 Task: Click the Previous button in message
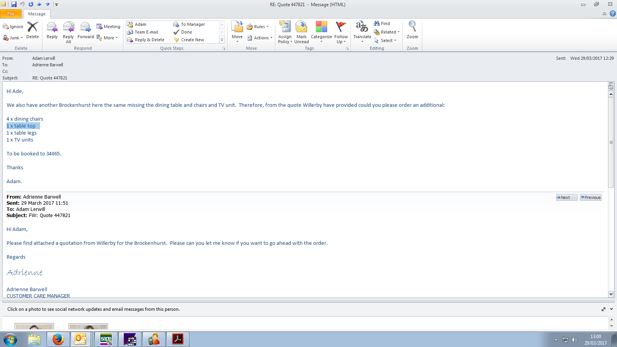click(x=590, y=197)
